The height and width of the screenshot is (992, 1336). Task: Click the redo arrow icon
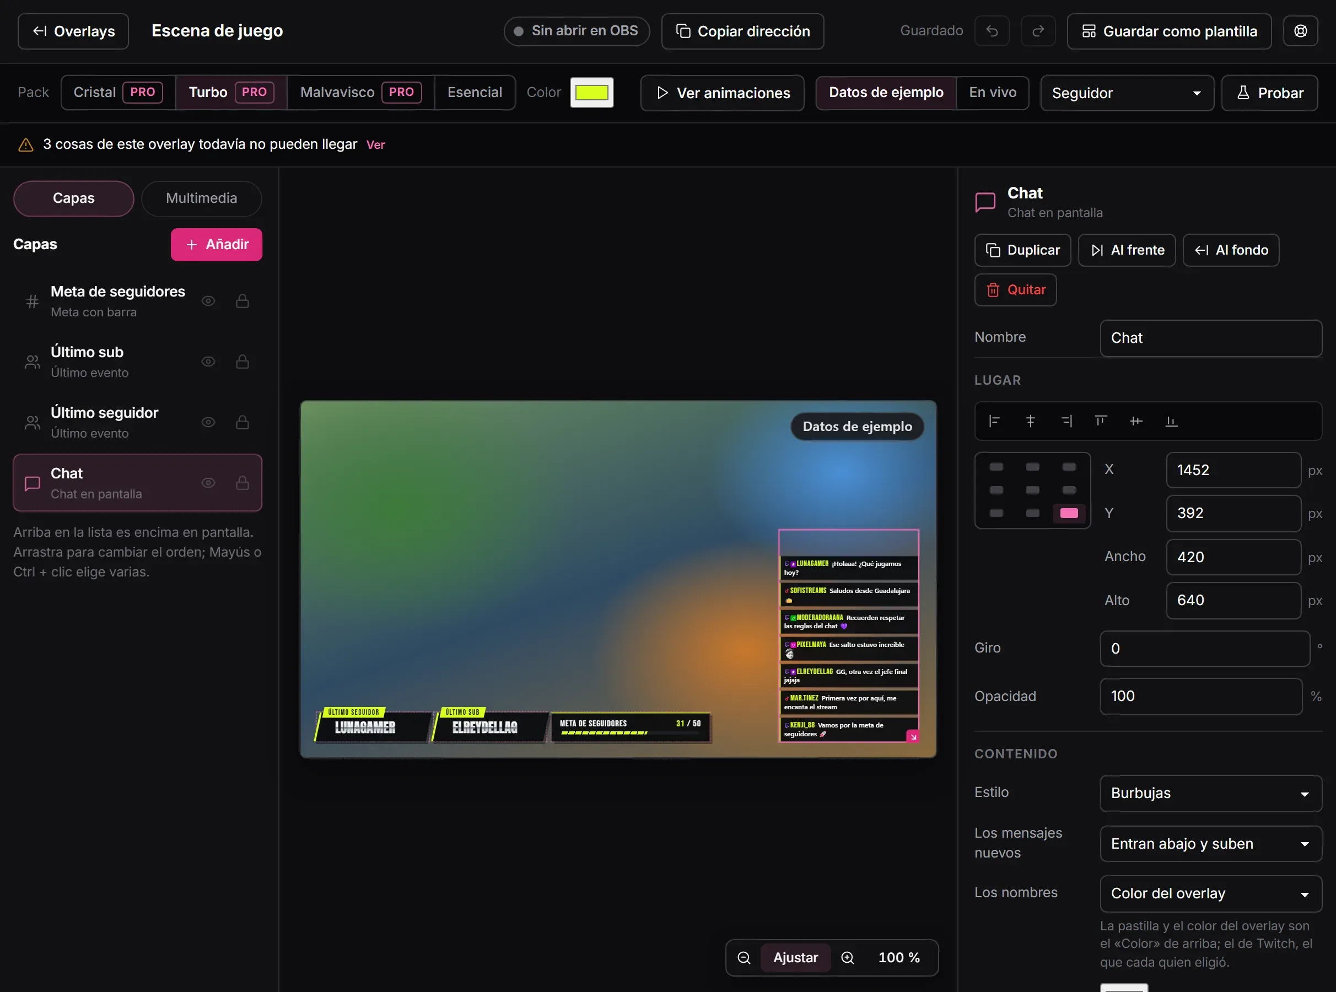pyautogui.click(x=1038, y=31)
